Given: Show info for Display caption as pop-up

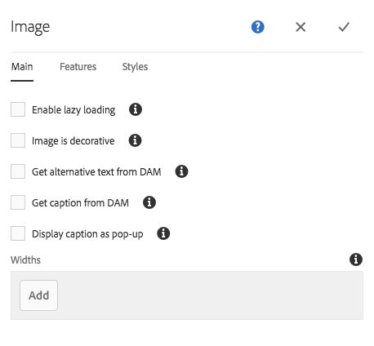Looking at the screenshot, I should click(x=163, y=233).
